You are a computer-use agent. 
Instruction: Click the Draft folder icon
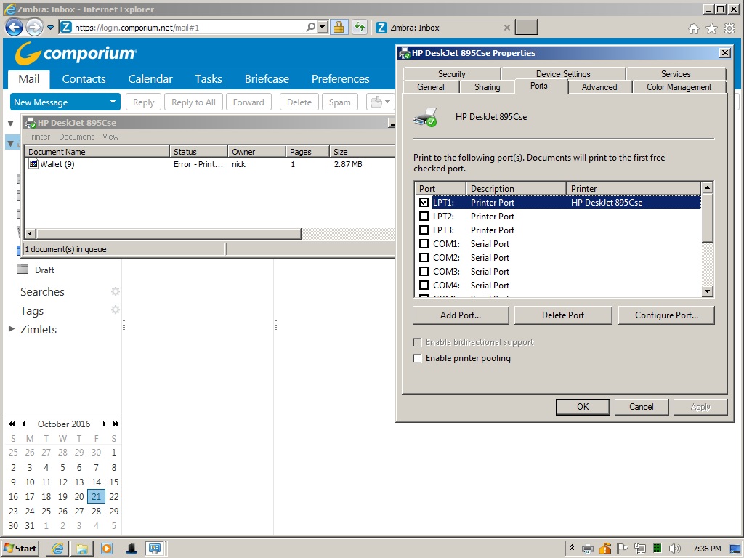pos(23,270)
